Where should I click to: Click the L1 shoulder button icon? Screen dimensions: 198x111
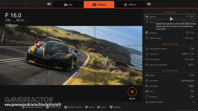click(49, 4)
